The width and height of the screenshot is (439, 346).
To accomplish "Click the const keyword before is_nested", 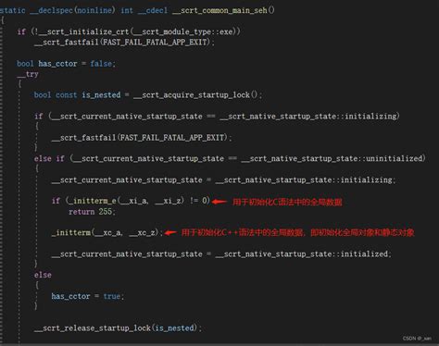I will pos(66,94).
